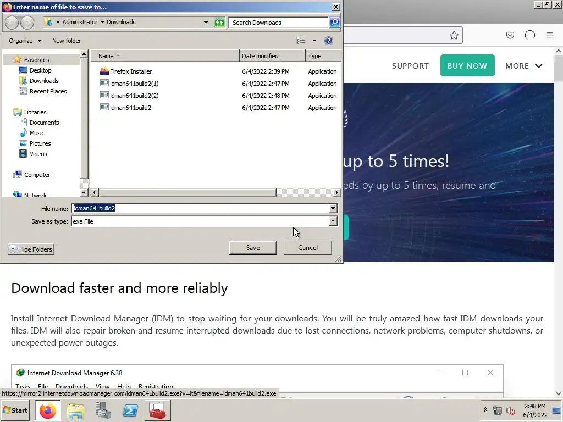Image resolution: width=563 pixels, height=422 pixels.
Task: Click the Cancel button
Action: [x=308, y=248]
